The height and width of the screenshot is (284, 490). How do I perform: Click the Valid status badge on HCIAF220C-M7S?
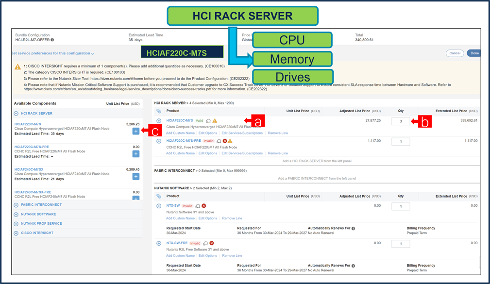199,120
